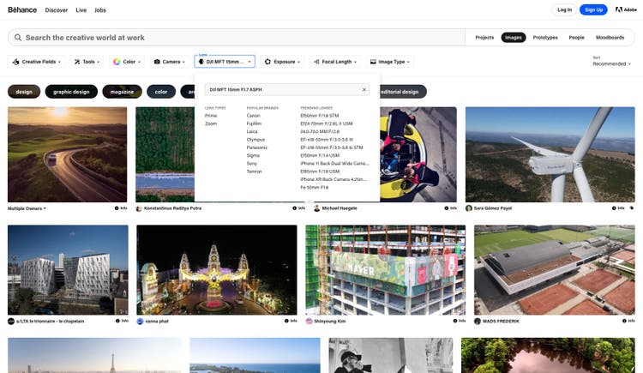The height and width of the screenshot is (373, 643).
Task: Select the Moodboards tab
Action: point(610,38)
